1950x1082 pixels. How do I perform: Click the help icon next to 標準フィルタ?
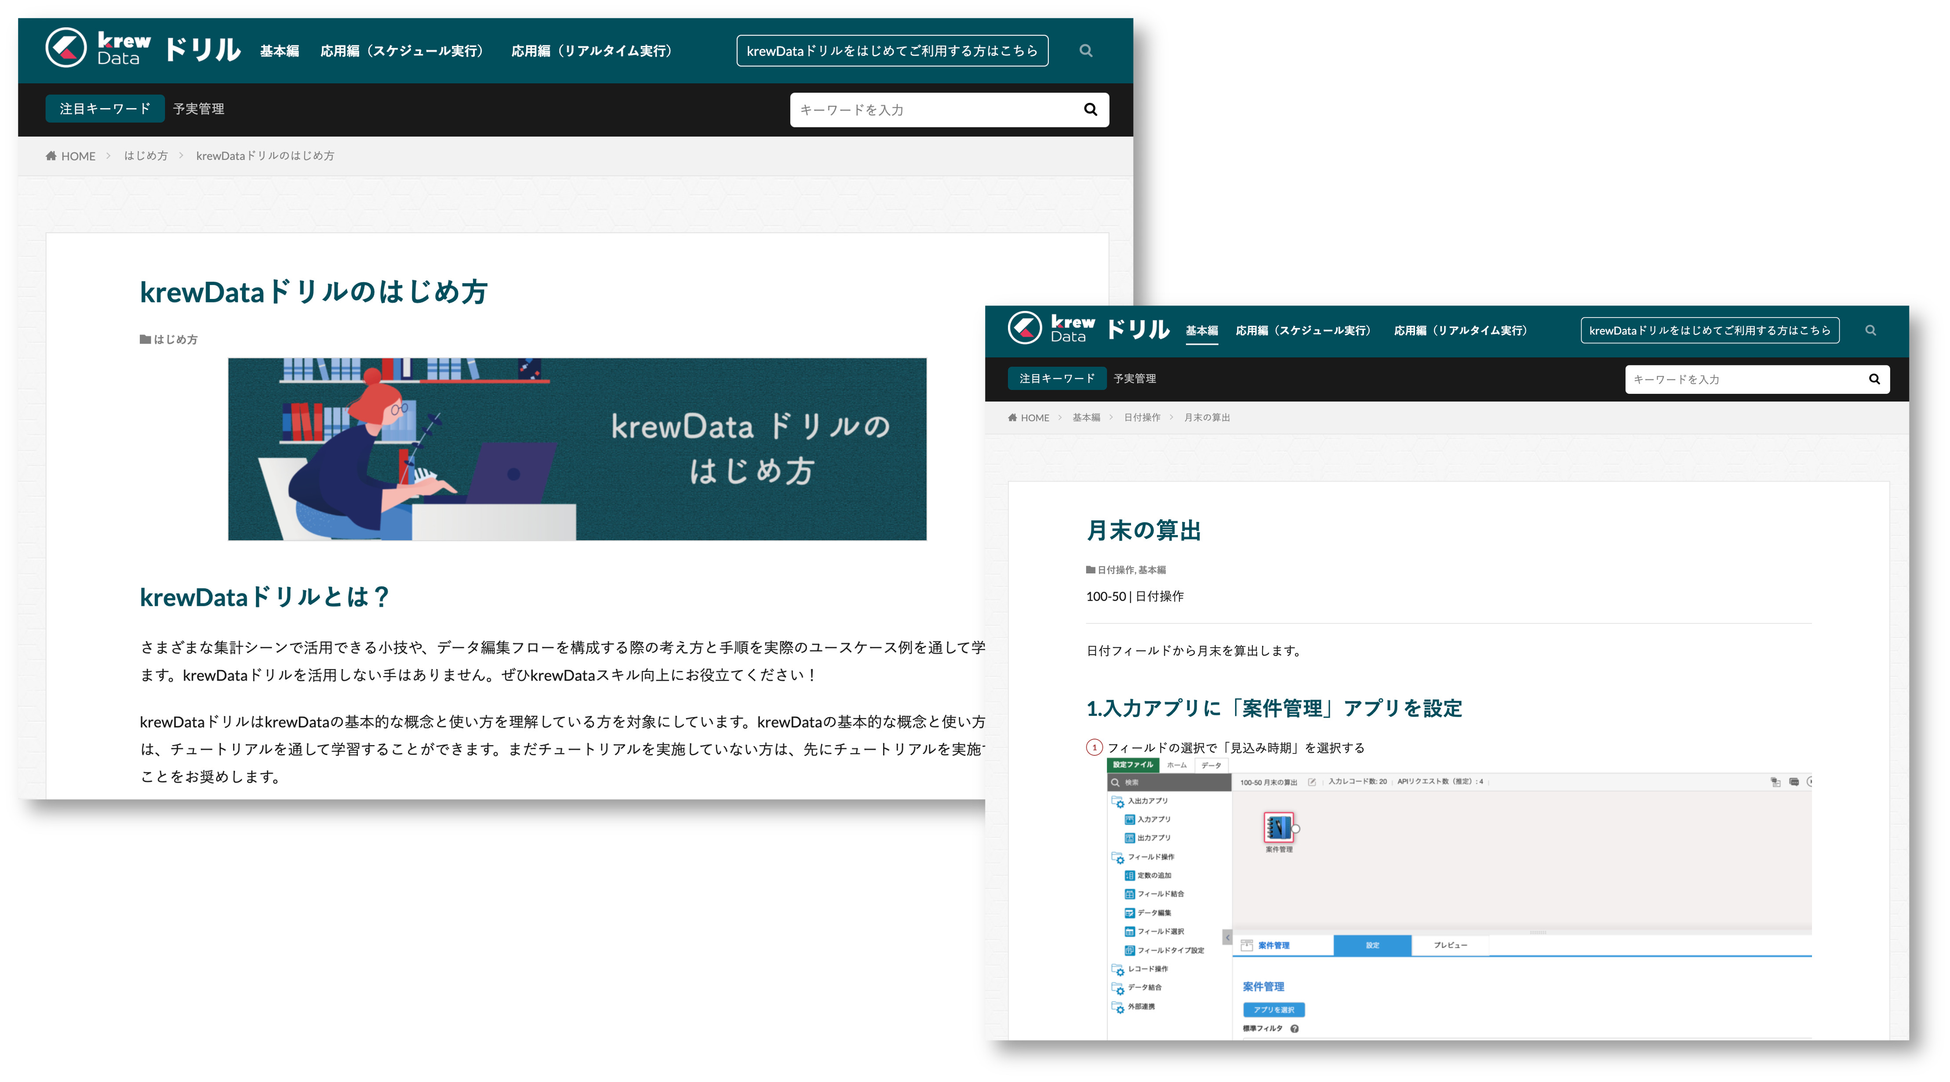[x=1295, y=1029]
